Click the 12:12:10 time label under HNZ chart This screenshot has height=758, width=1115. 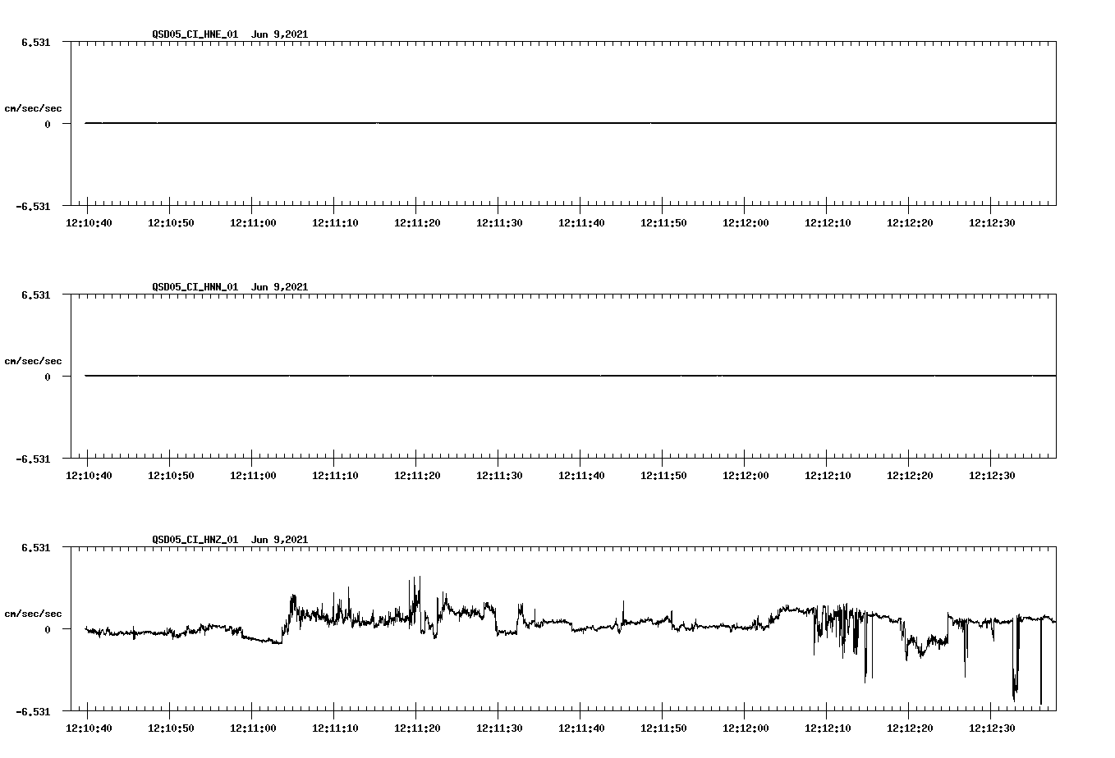[828, 728]
